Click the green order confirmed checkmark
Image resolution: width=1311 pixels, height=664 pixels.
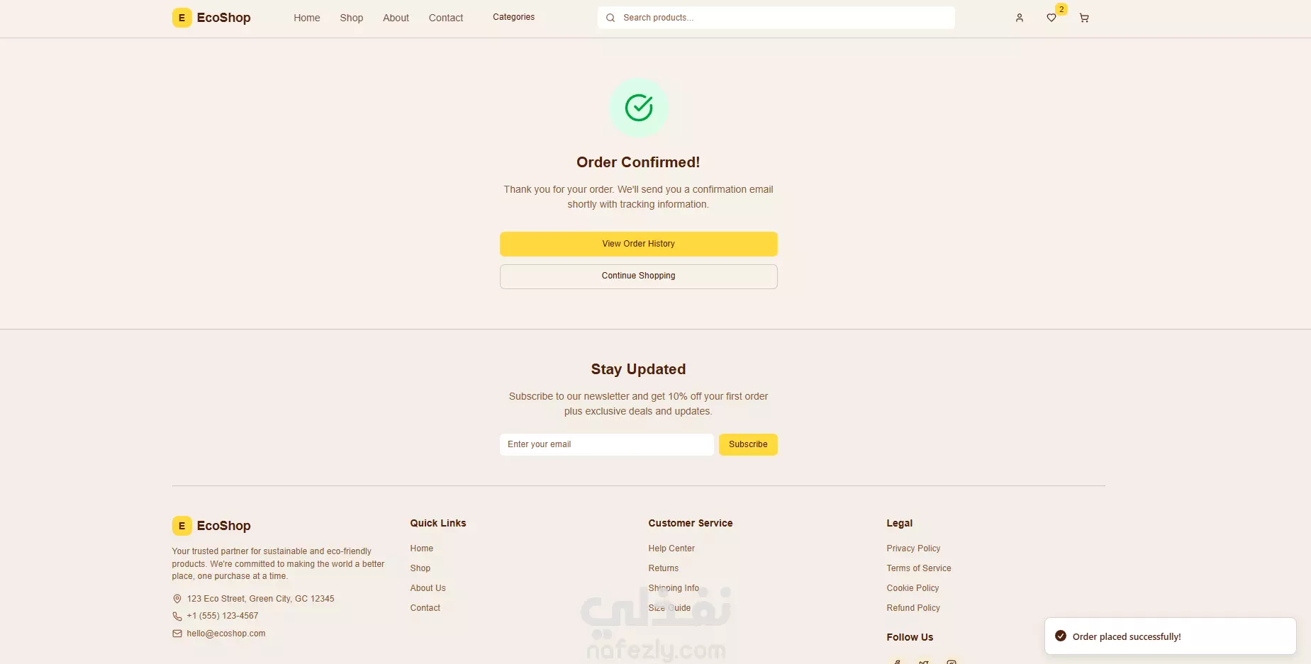tap(639, 108)
